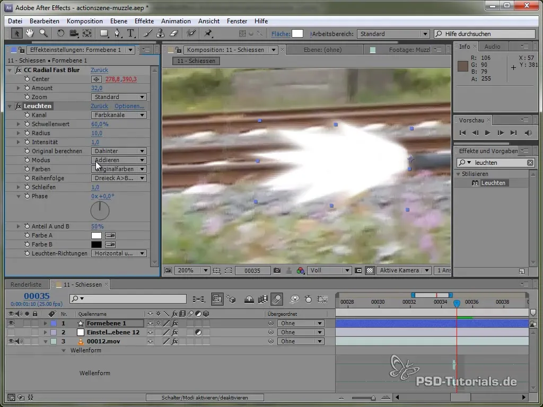Image resolution: width=543 pixels, height=407 pixels.
Task: Click the Fläche fill color swatch
Action: [297, 33]
